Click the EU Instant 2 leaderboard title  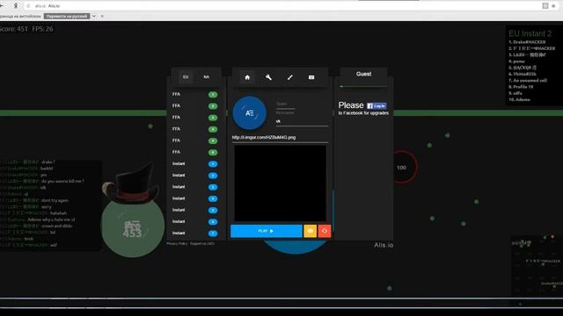[530, 33]
